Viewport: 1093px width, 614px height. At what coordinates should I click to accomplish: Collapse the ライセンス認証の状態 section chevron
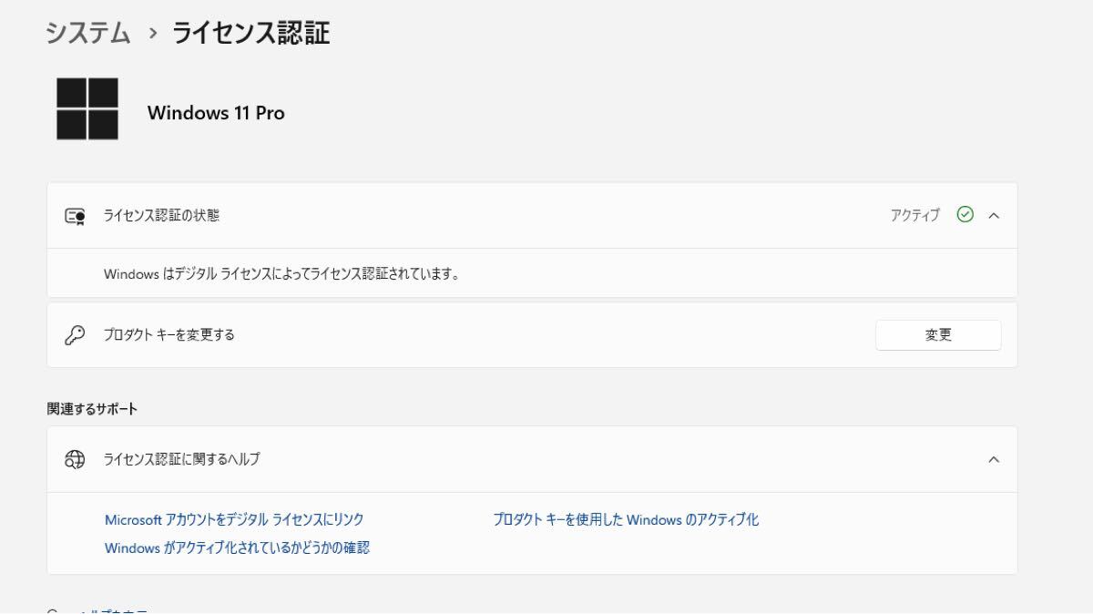(994, 216)
